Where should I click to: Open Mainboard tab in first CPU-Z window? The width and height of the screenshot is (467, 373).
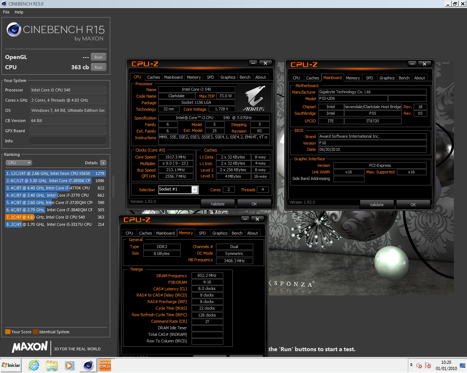coord(173,77)
